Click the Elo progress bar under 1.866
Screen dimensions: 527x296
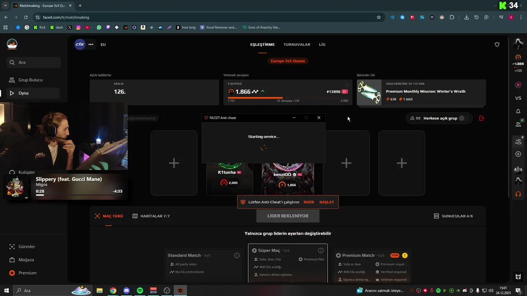point(288,98)
